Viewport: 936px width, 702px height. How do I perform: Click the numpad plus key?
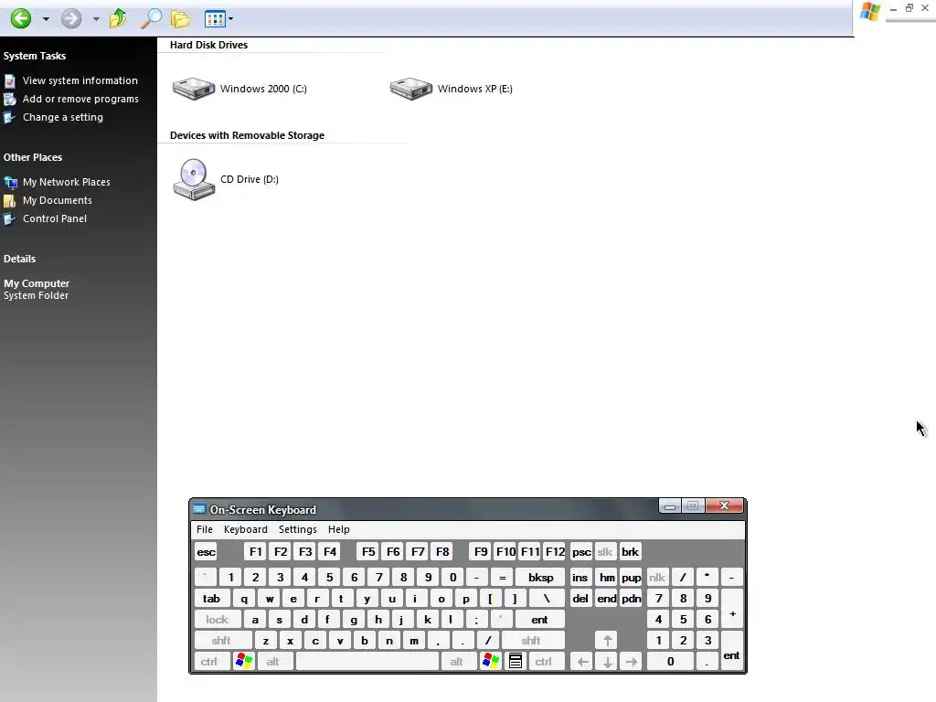[x=732, y=610]
